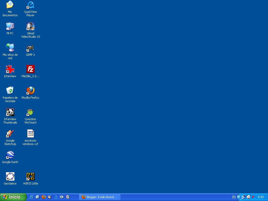Image resolution: width=268 pixels, height=201 pixels.
Task: Select the GIMP 2 desktop shortcut
Action: (x=30, y=48)
